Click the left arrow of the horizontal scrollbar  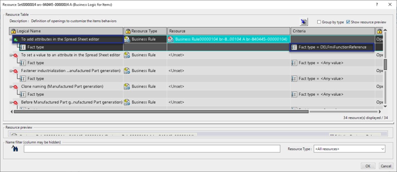point(11,111)
